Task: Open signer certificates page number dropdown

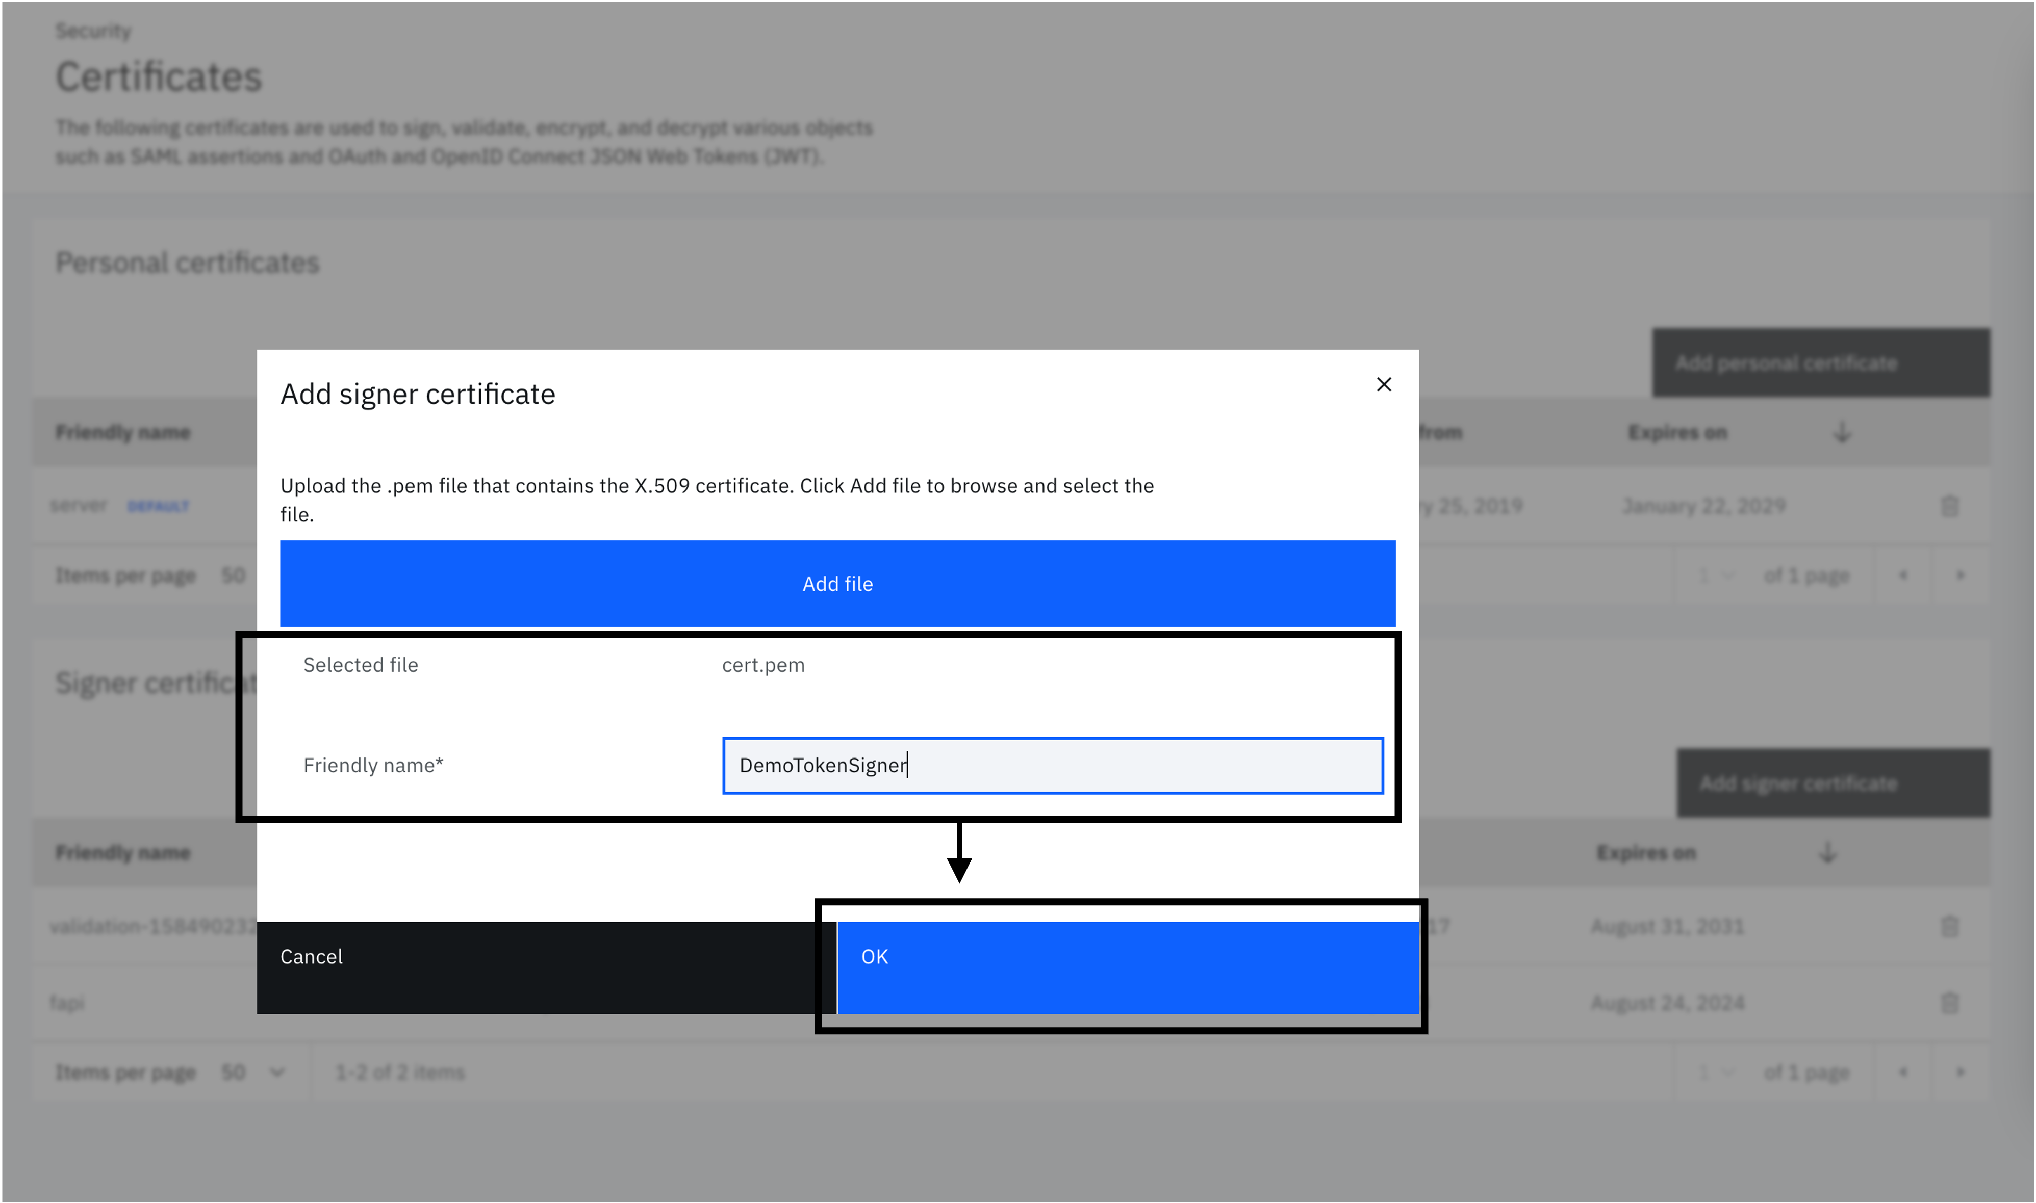Action: pos(1716,1073)
